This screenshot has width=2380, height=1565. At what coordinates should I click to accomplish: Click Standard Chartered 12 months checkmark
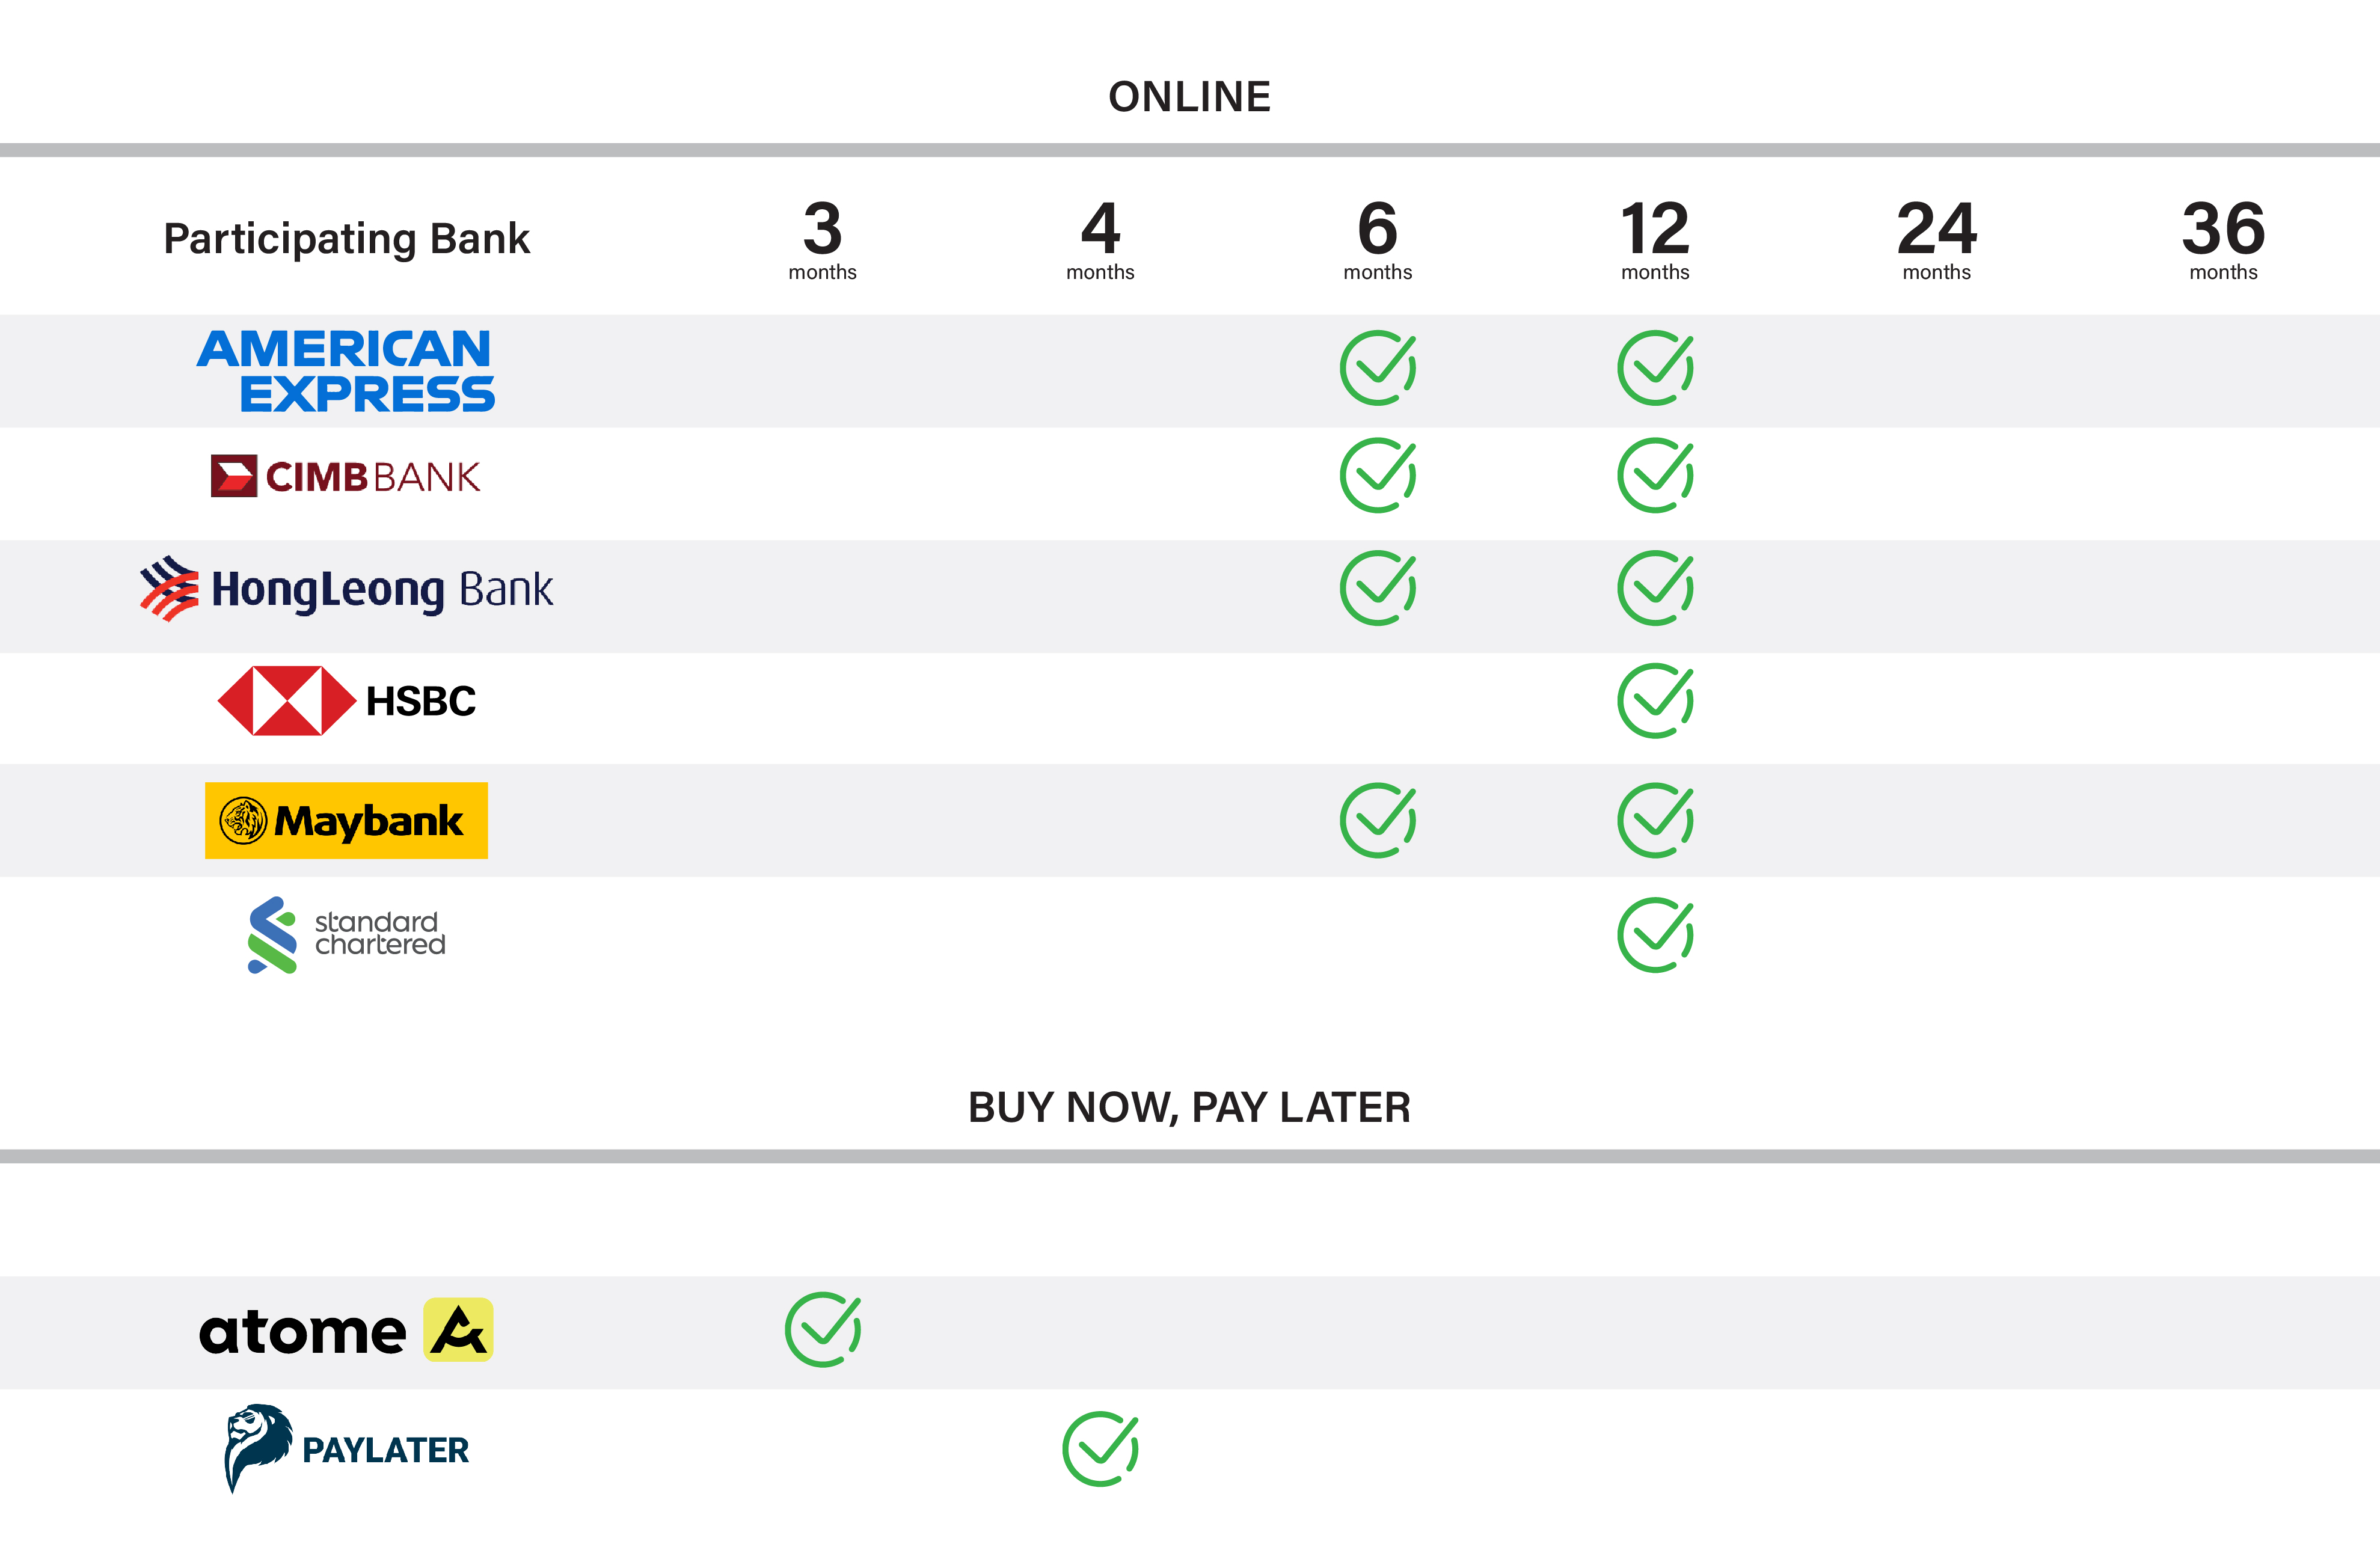(1655, 935)
